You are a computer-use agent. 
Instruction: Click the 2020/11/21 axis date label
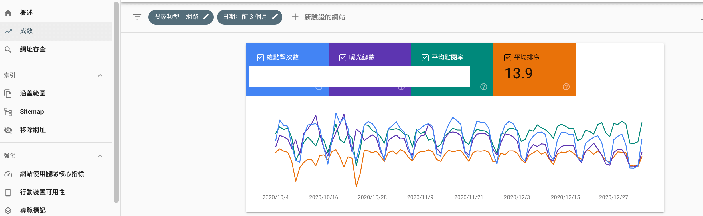469,197
